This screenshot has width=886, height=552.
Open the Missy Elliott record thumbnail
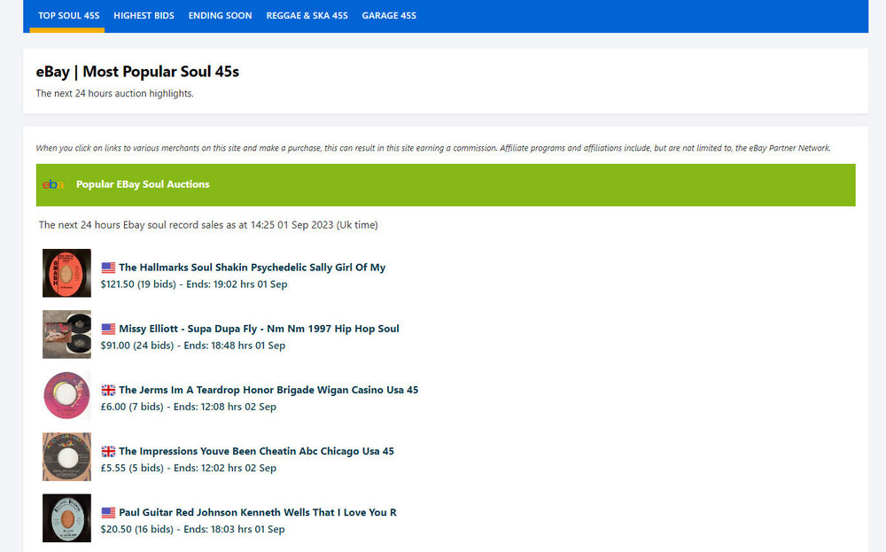point(66,334)
